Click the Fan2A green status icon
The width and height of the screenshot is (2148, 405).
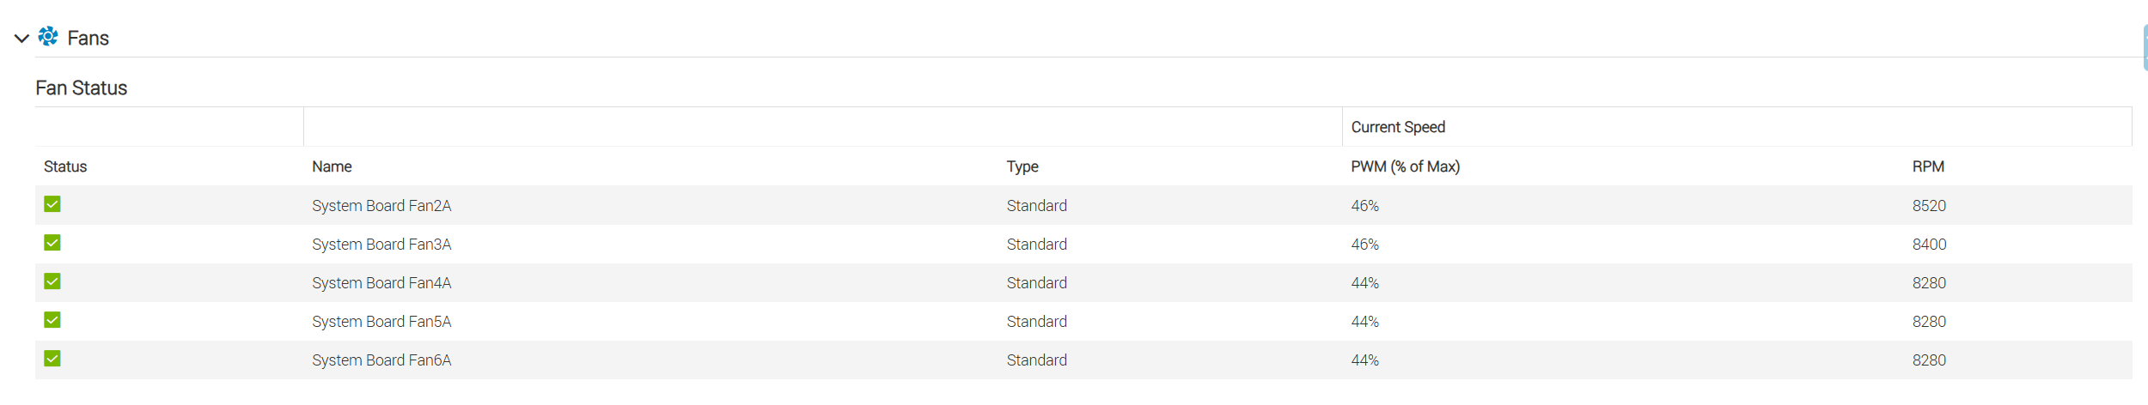(x=52, y=204)
